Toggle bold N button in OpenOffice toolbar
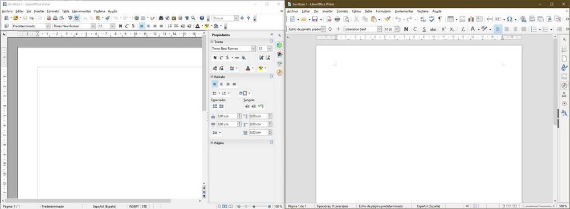 [x=121, y=26]
